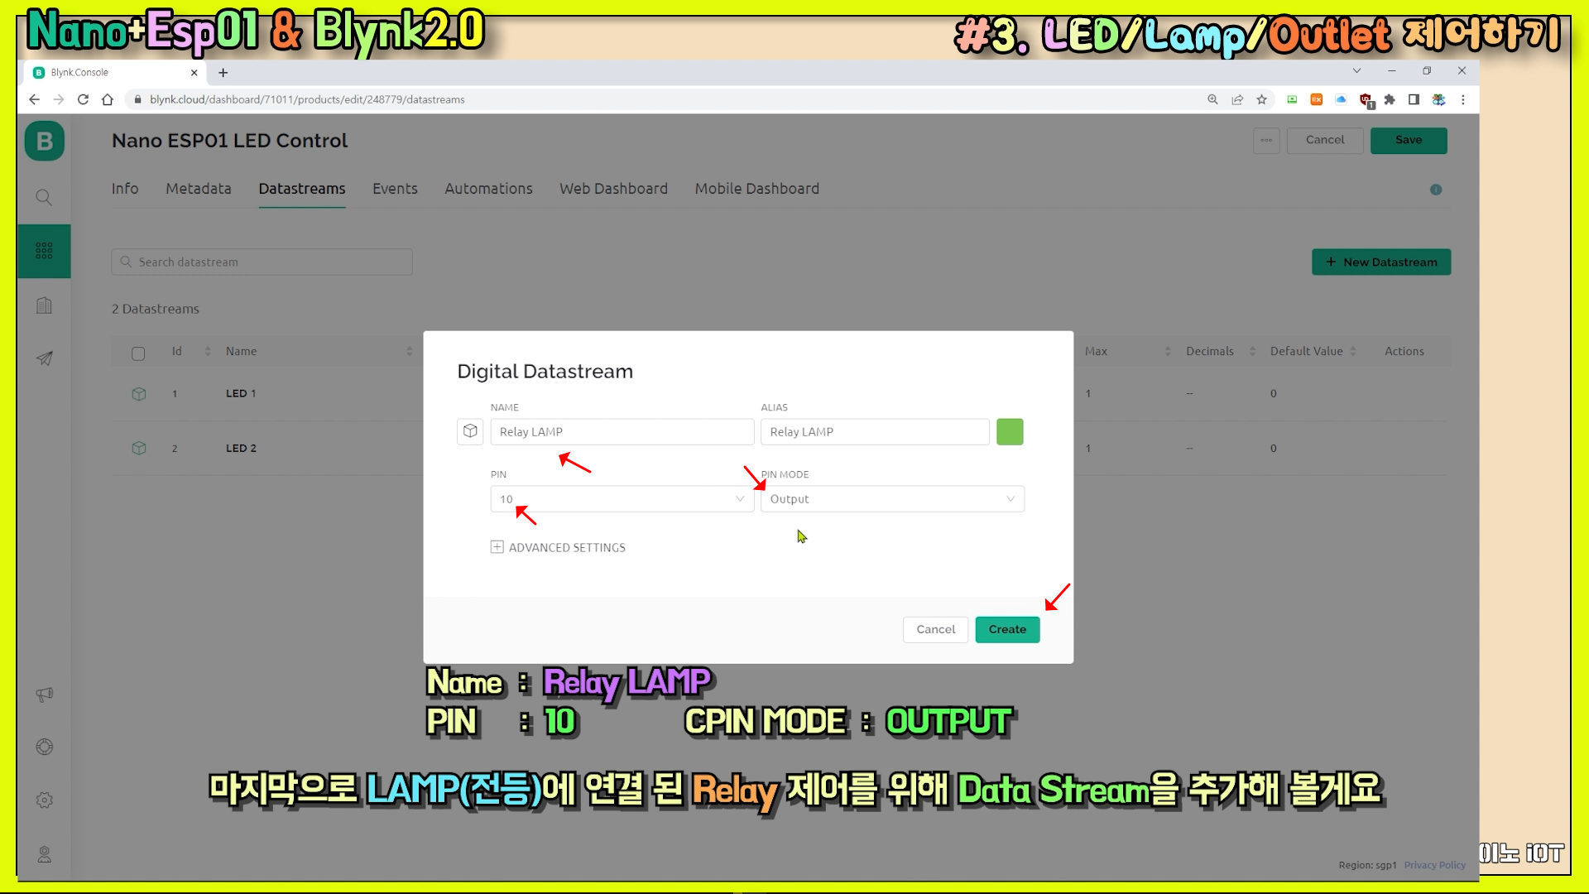Click the top Cancel button beside Save
Image resolution: width=1589 pixels, height=894 pixels.
pyautogui.click(x=1325, y=140)
